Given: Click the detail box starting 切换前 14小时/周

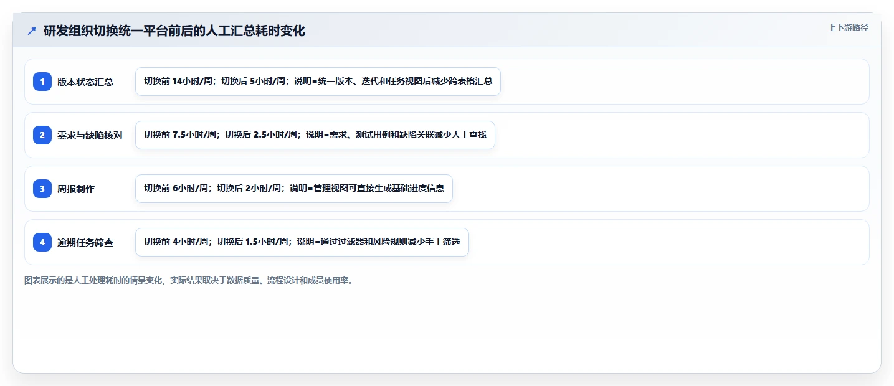Looking at the screenshot, I should click(x=318, y=82).
